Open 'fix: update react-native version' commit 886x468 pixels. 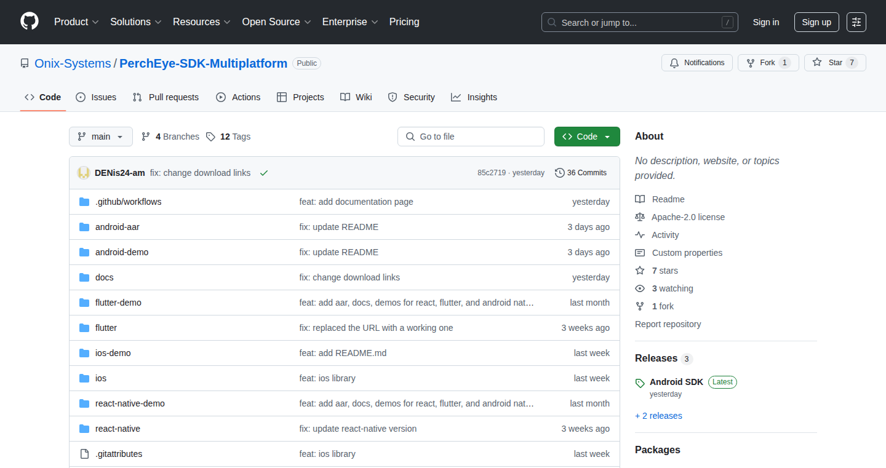[358, 429]
